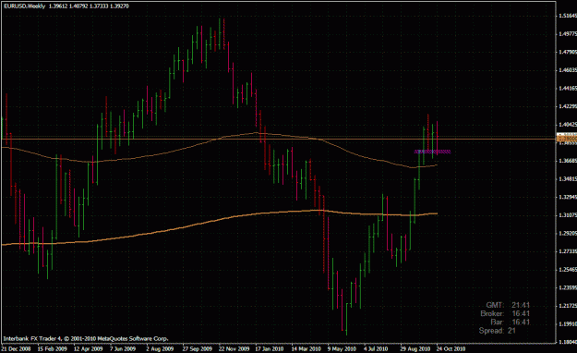577x353 pixels.
Task: Click the EURUSD,Weekly chart title
Action: coord(25,6)
